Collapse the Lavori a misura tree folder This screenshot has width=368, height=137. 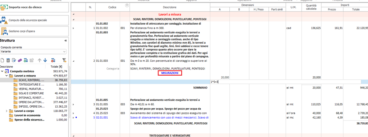6,76
